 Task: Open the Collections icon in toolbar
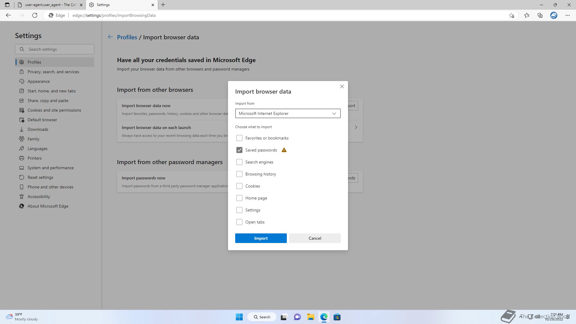[540, 15]
